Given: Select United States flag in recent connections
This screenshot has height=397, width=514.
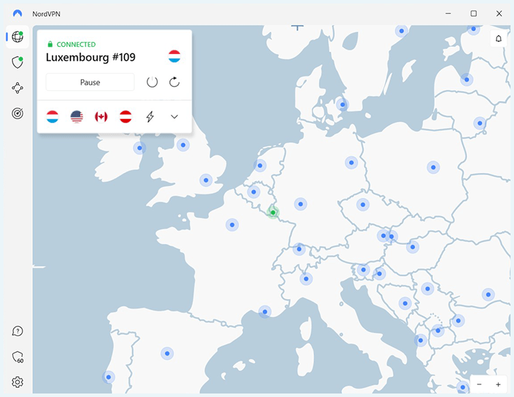Looking at the screenshot, I should coord(77,116).
